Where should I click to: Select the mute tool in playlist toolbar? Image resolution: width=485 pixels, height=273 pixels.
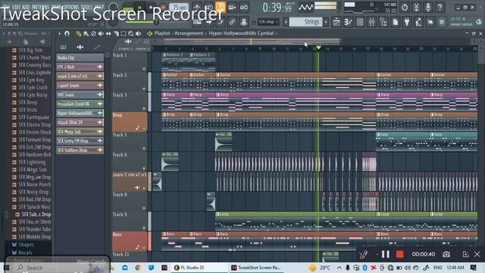tap(101, 33)
